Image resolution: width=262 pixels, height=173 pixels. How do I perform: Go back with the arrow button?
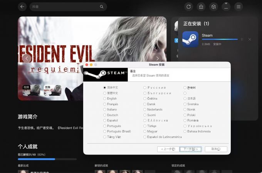point(22,7)
